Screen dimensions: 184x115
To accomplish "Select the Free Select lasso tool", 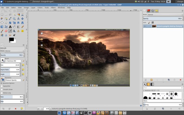I will [10, 15].
